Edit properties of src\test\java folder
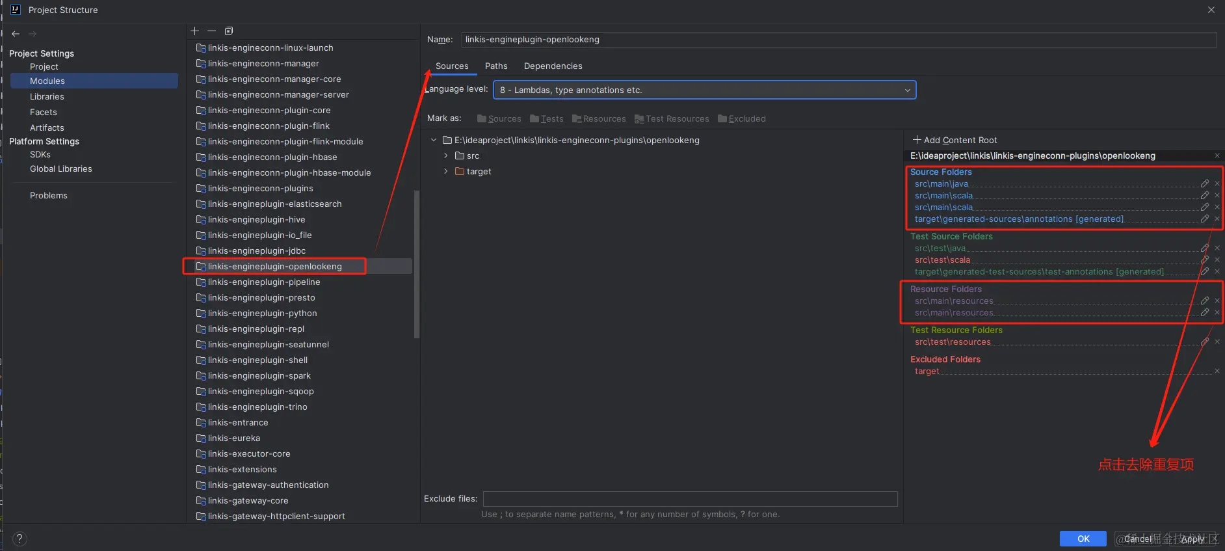 (x=1205, y=248)
